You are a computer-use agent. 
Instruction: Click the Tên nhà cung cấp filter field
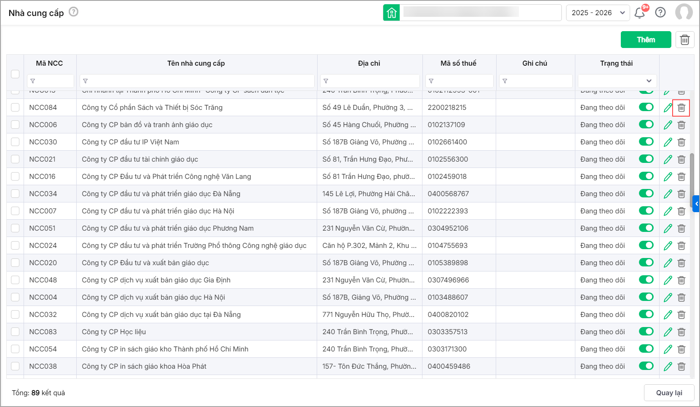pyautogui.click(x=197, y=81)
